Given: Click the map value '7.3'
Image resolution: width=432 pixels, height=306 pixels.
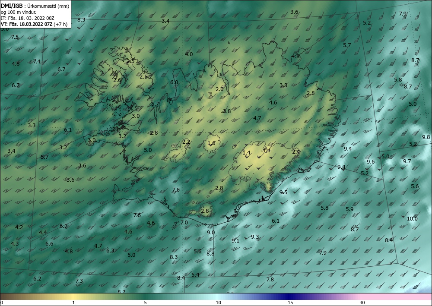Looking at the screenshot, I should click(79, 281).
